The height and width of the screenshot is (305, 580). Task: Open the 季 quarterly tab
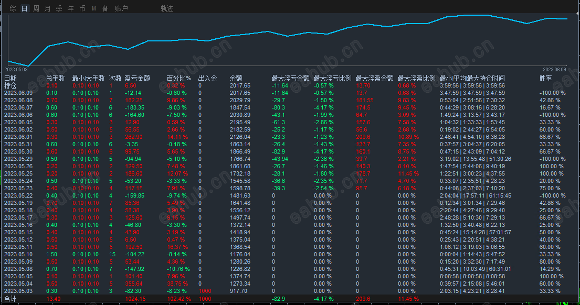[59, 8]
